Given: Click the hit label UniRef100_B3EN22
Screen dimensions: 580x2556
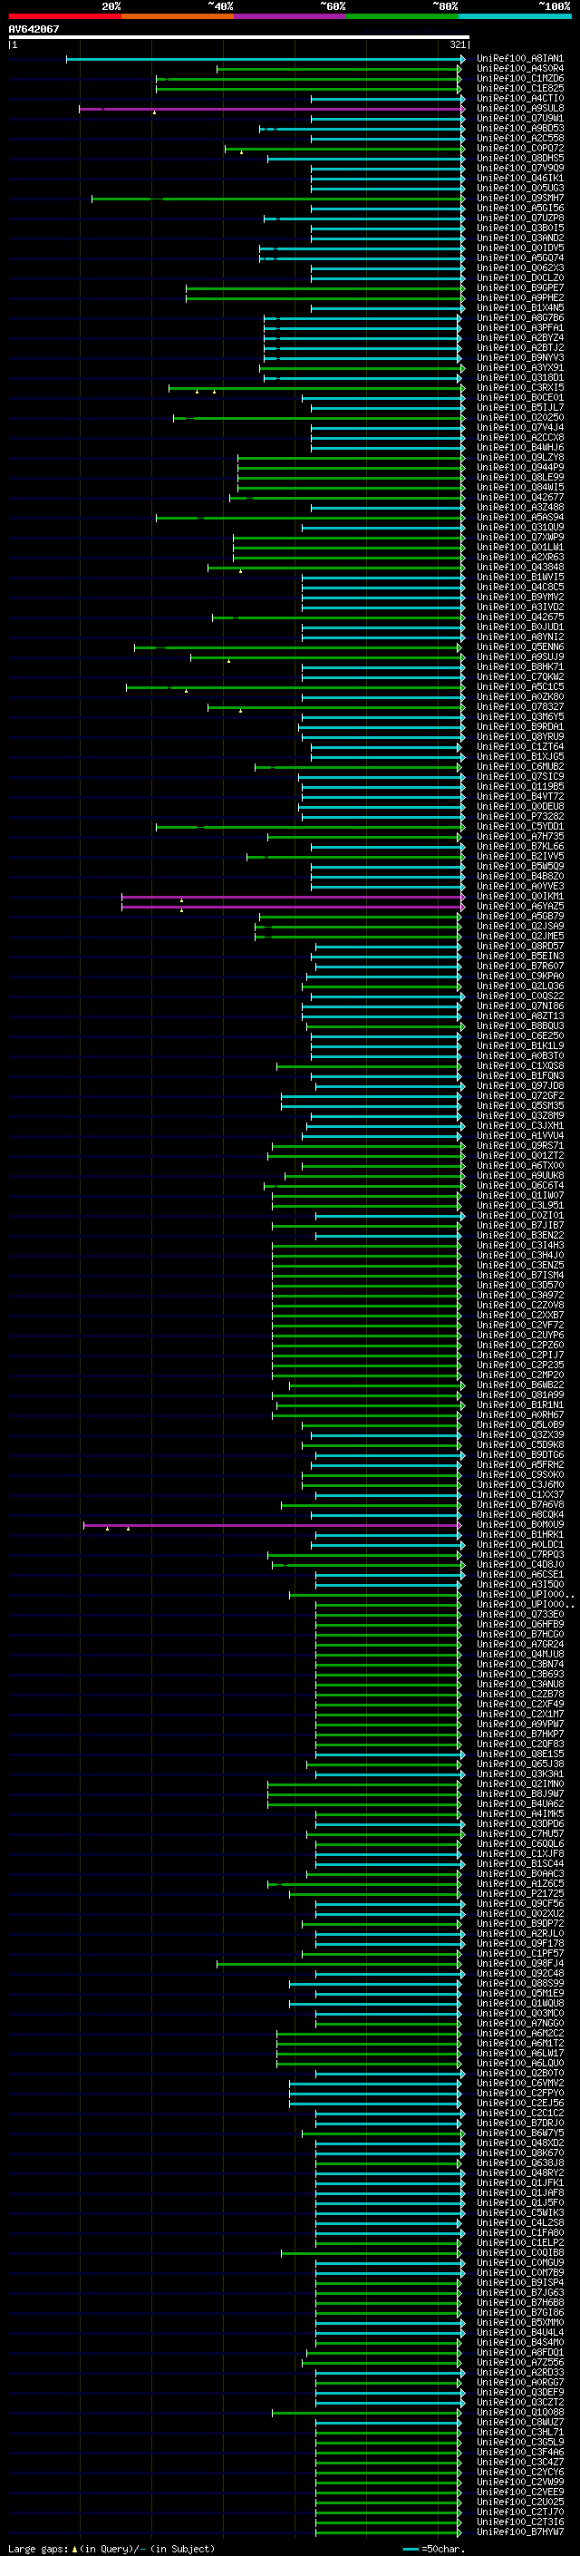Looking at the screenshot, I should (x=519, y=1235).
